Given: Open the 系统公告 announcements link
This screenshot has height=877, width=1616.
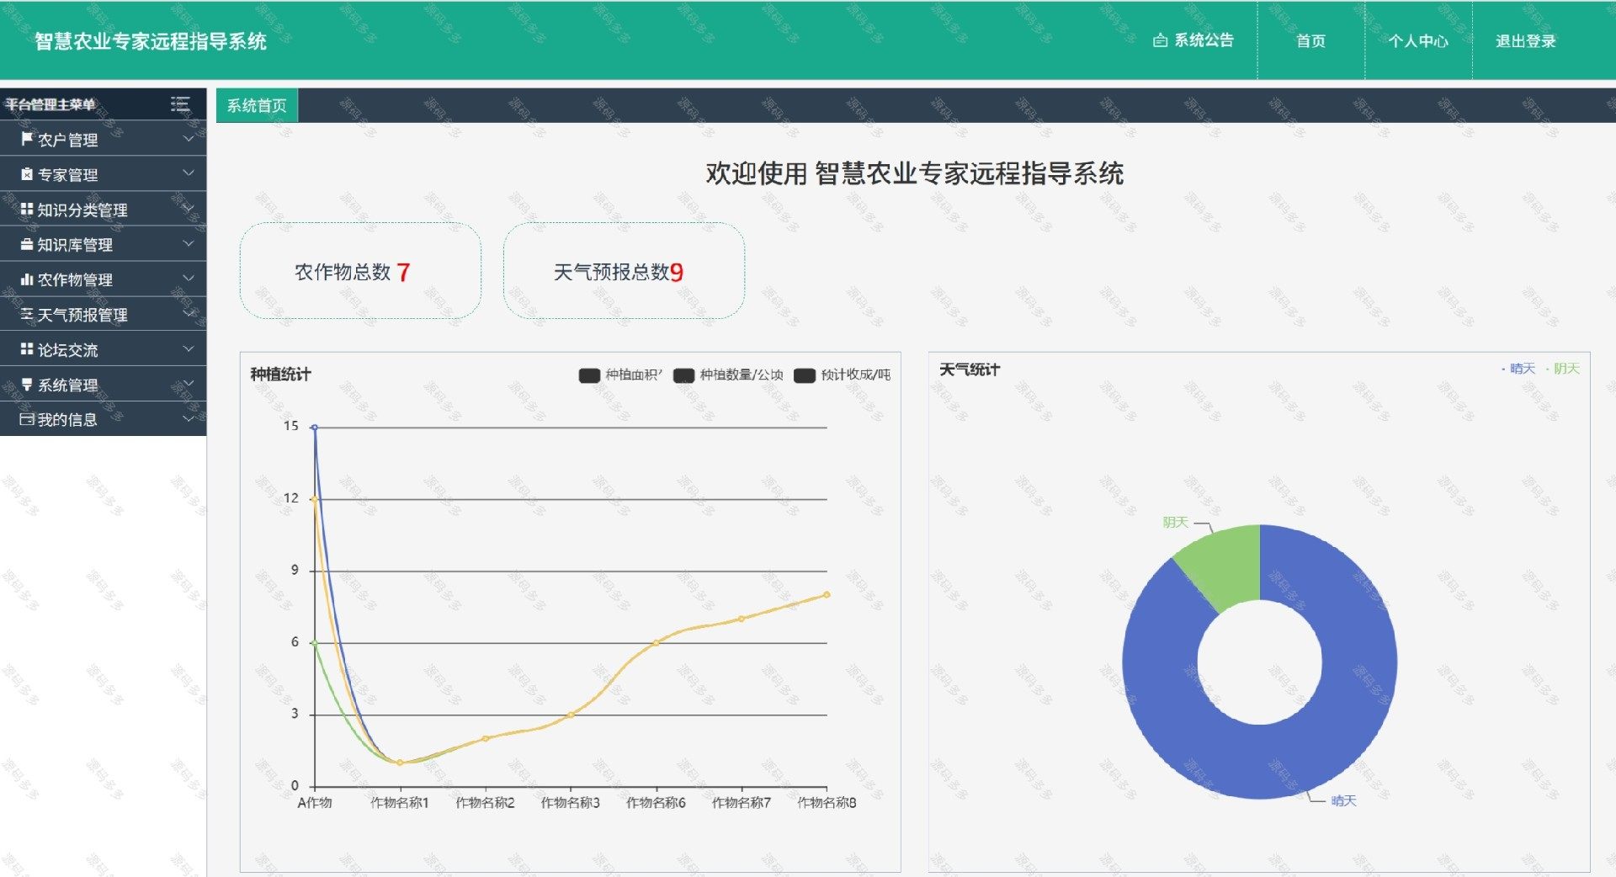Looking at the screenshot, I should click(1193, 40).
